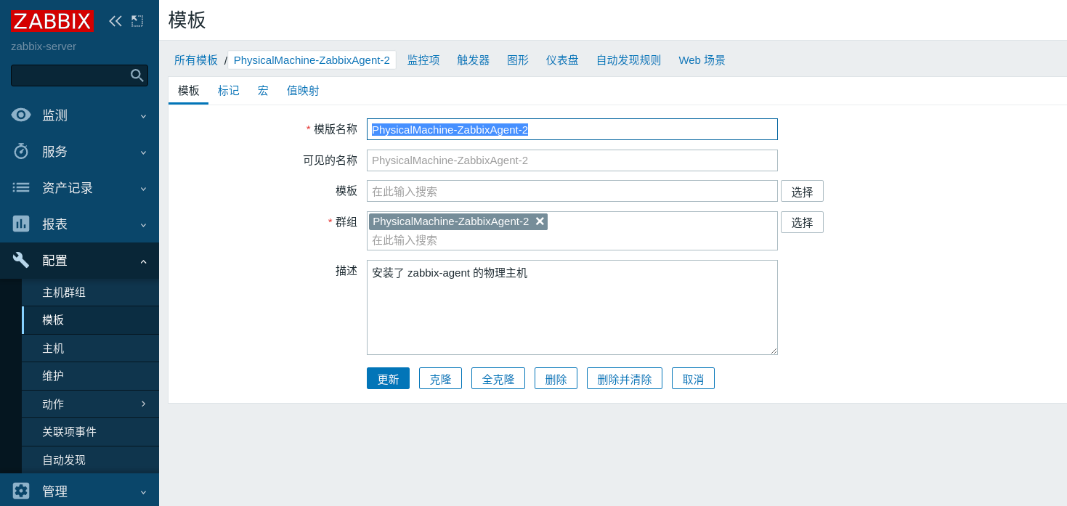Image resolution: width=1067 pixels, height=506 pixels.
Task: Open the Web 场景 link
Action: coord(702,60)
